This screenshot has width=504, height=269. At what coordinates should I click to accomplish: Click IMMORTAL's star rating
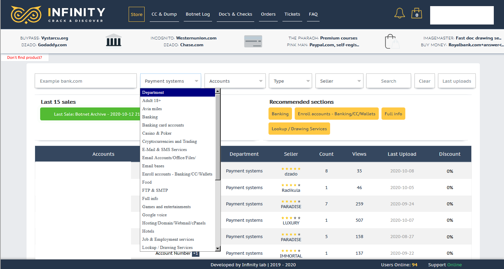pyautogui.click(x=291, y=251)
